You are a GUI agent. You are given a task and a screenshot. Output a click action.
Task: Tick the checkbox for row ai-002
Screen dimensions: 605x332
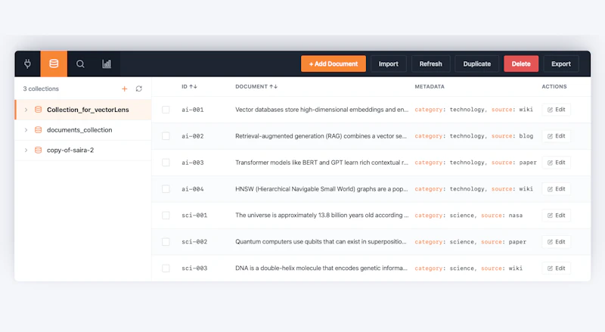click(166, 136)
